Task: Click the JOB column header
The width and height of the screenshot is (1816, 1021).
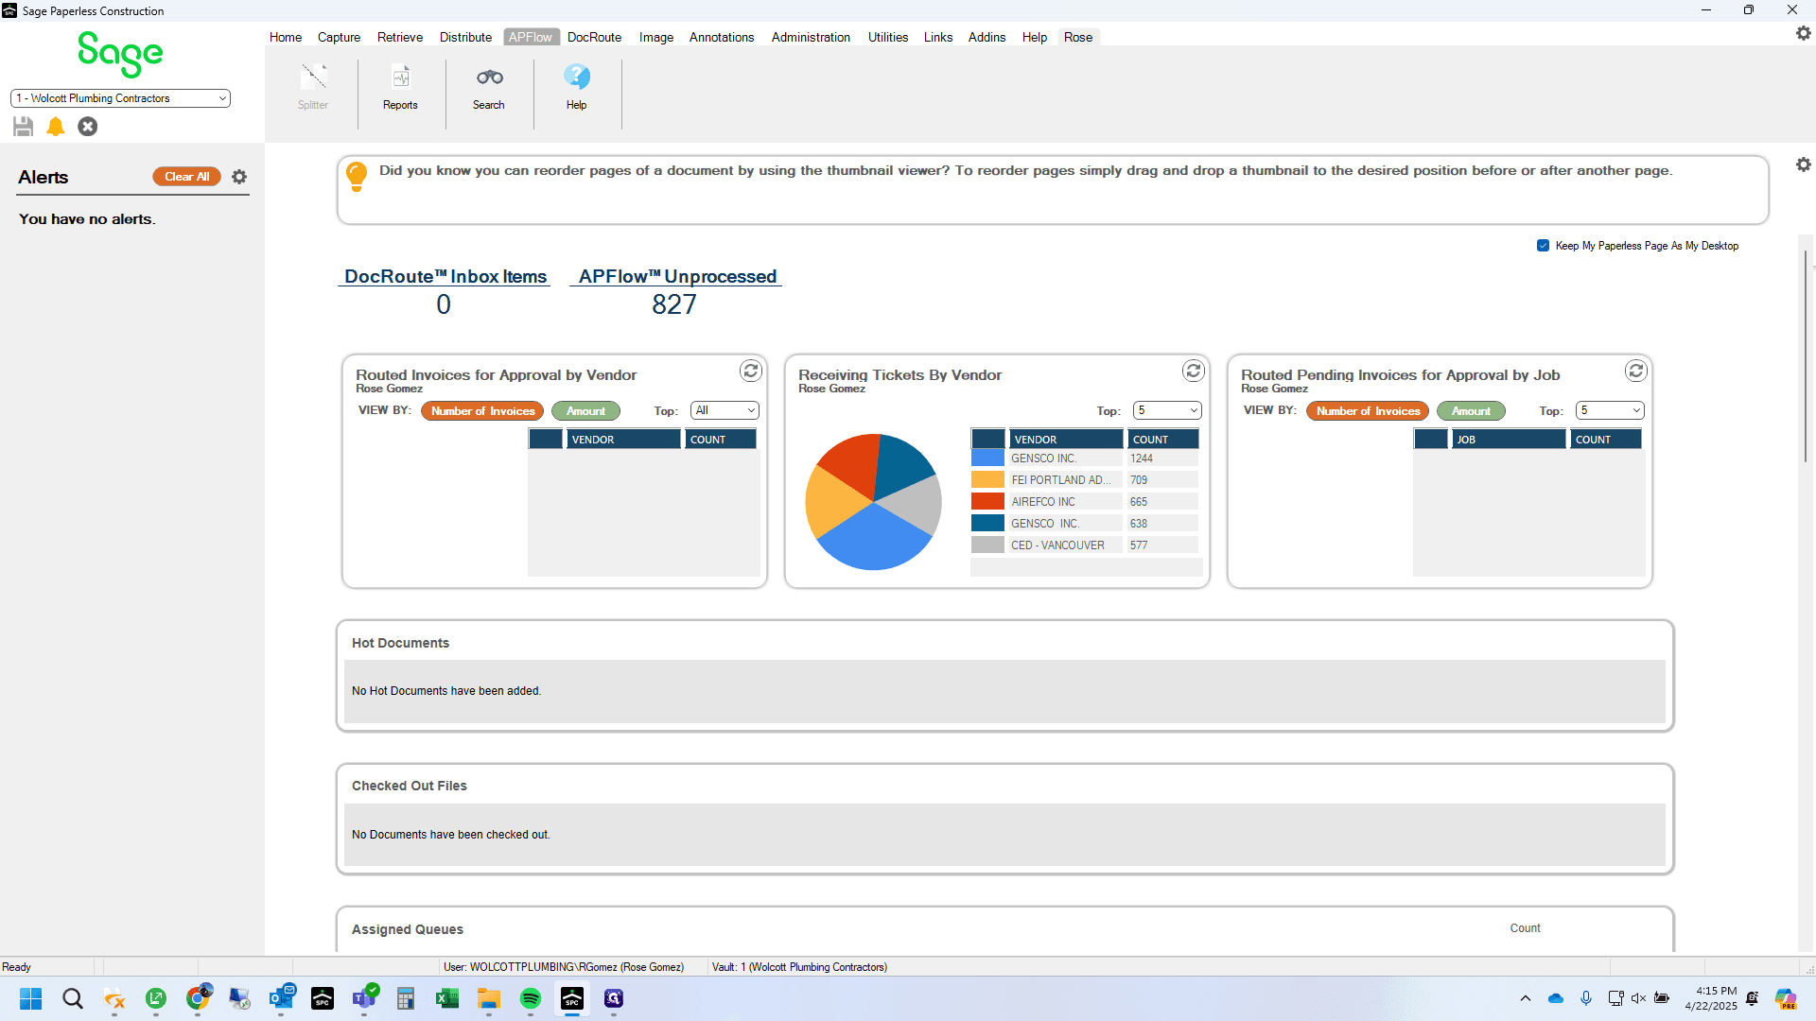Action: 1509,440
